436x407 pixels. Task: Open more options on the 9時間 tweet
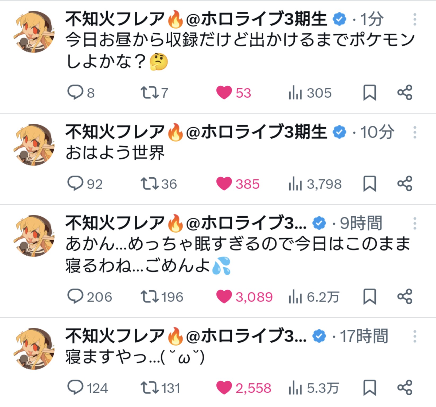[x=415, y=224]
